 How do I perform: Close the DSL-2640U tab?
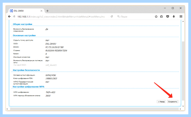(41, 11)
